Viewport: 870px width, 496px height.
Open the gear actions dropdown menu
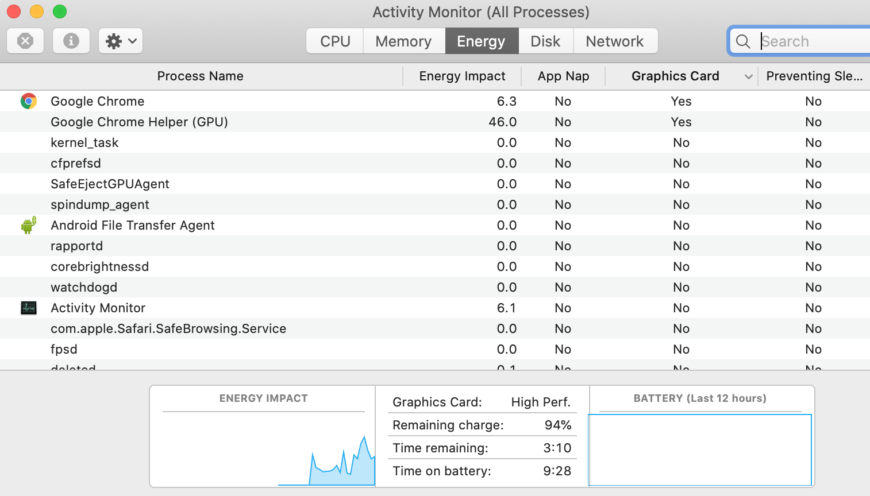point(121,41)
